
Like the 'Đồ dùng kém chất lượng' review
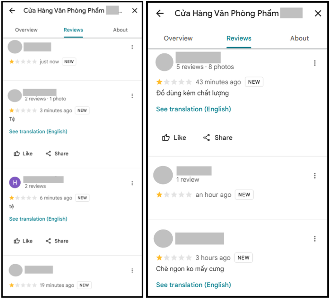coord(174,138)
